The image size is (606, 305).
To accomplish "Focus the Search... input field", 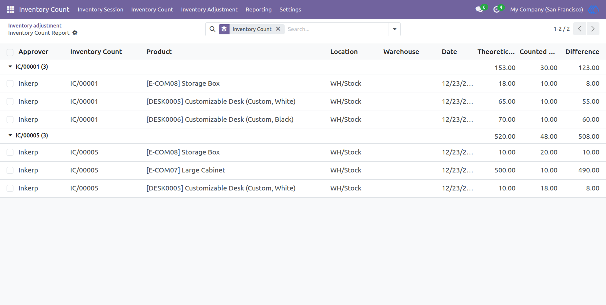I will tap(336, 29).
